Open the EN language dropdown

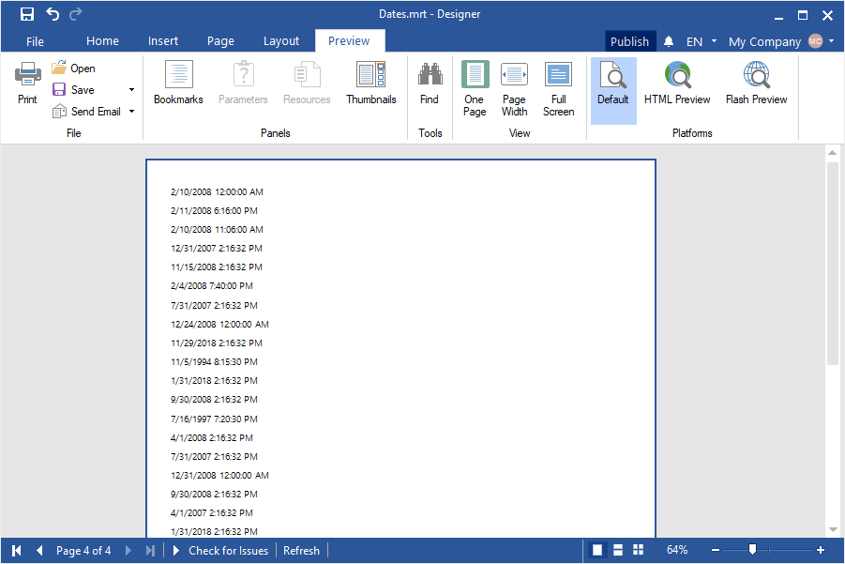click(x=701, y=41)
